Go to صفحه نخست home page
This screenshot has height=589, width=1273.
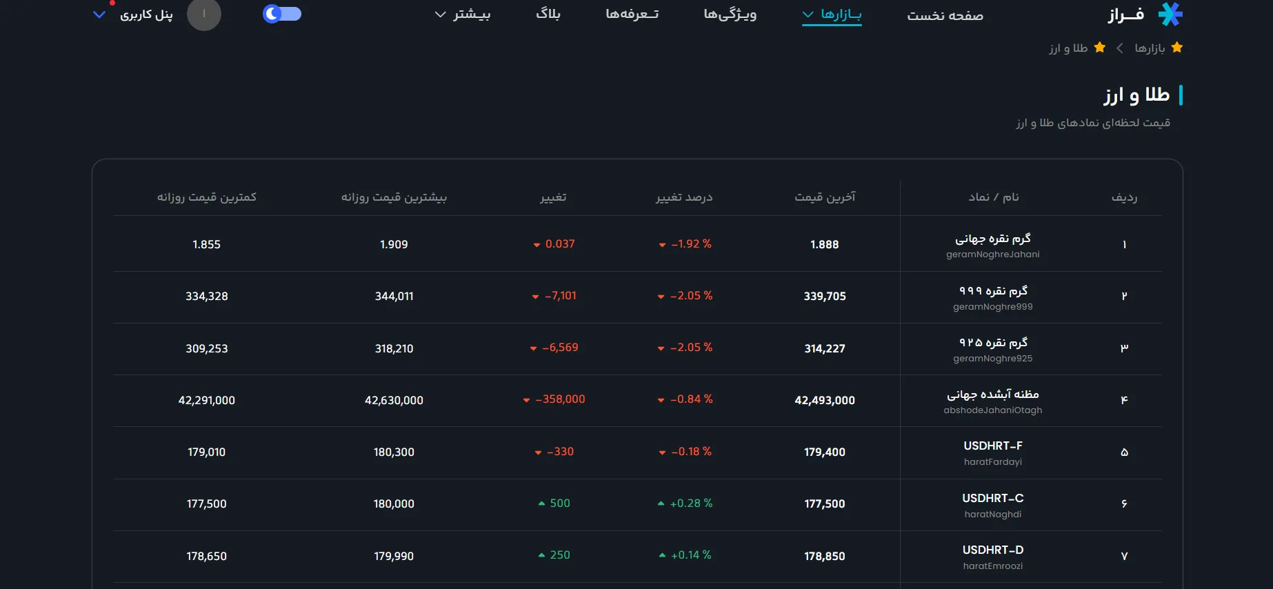click(945, 15)
